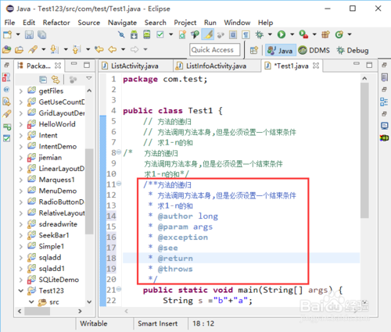The height and width of the screenshot is (332, 391).
Task: Click the New file toolbar icon
Action: tap(8, 34)
